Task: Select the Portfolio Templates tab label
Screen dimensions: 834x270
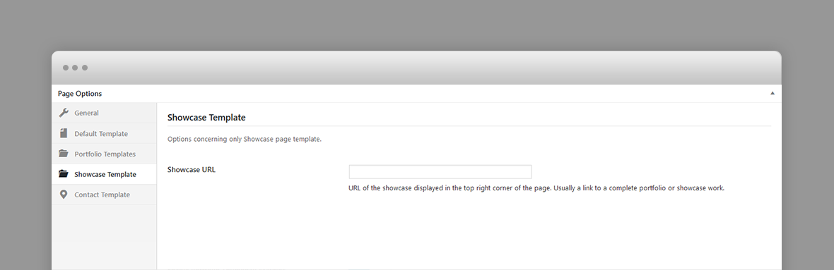Action: tap(105, 154)
